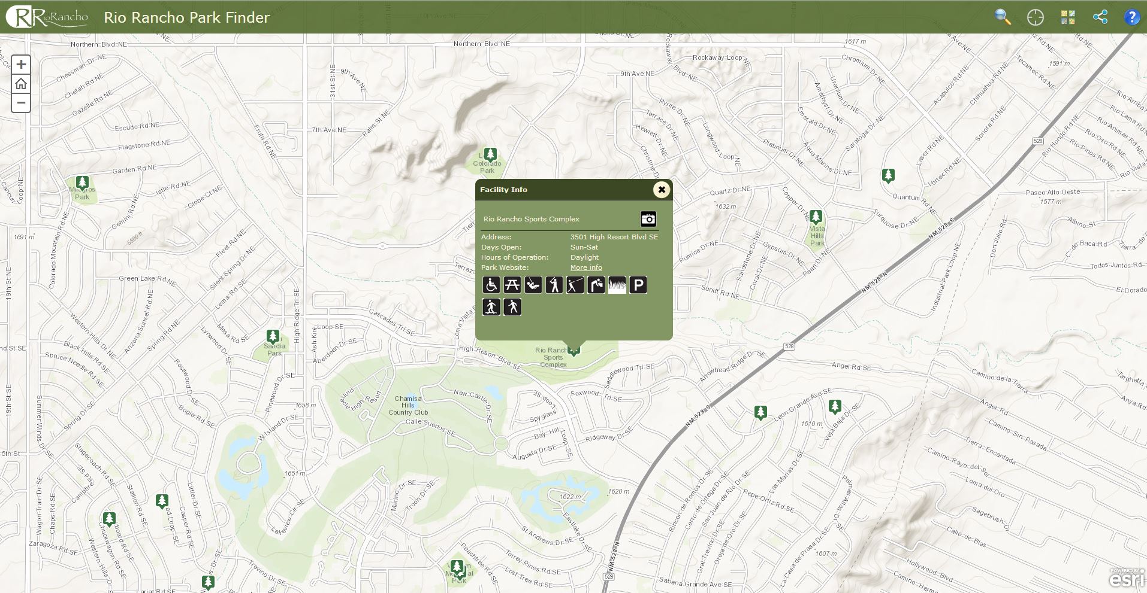Open park marker near Stallion Rd SE
The height and width of the screenshot is (593, 1147).
pos(162,501)
